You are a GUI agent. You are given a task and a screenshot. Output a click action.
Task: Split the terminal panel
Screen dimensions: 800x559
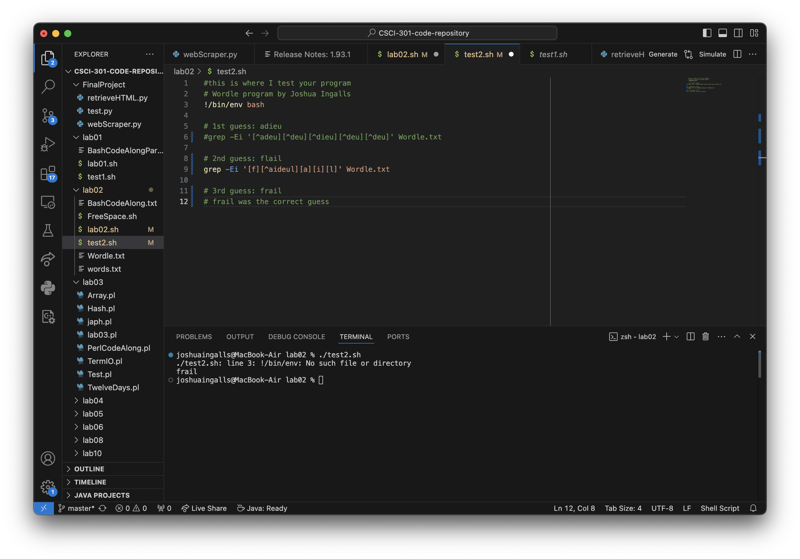[x=691, y=337]
